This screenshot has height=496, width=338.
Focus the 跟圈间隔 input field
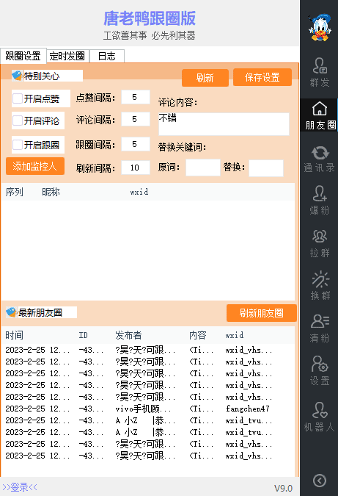tap(136, 144)
